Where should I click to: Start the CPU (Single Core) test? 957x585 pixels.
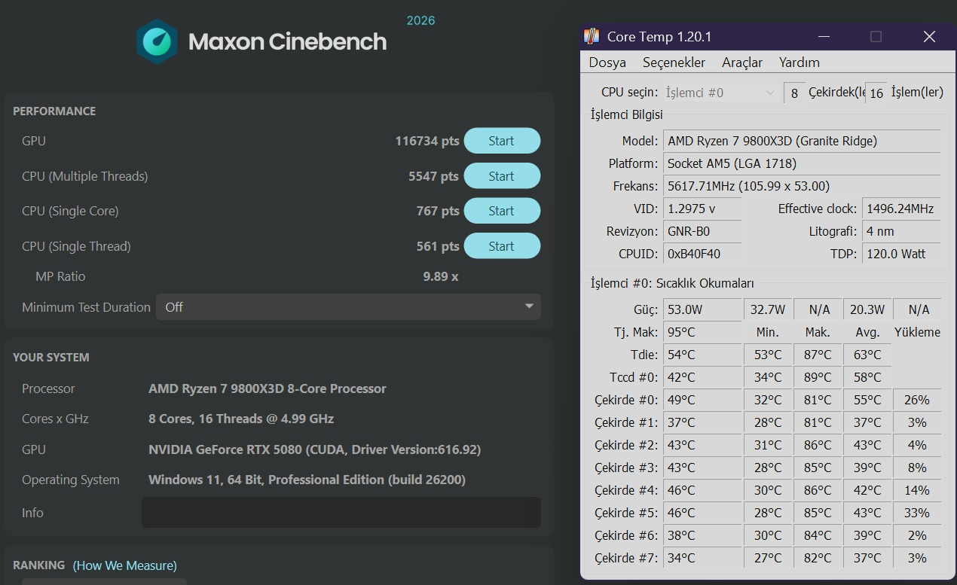(502, 211)
